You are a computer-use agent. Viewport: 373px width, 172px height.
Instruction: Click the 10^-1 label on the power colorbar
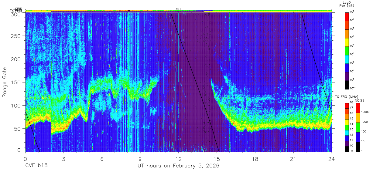[353, 88]
